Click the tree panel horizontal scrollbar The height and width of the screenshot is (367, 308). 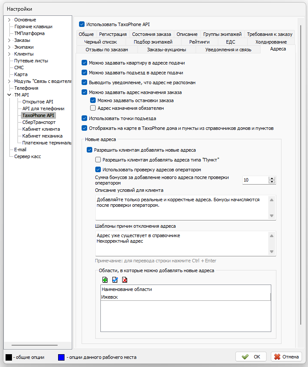(35, 345)
